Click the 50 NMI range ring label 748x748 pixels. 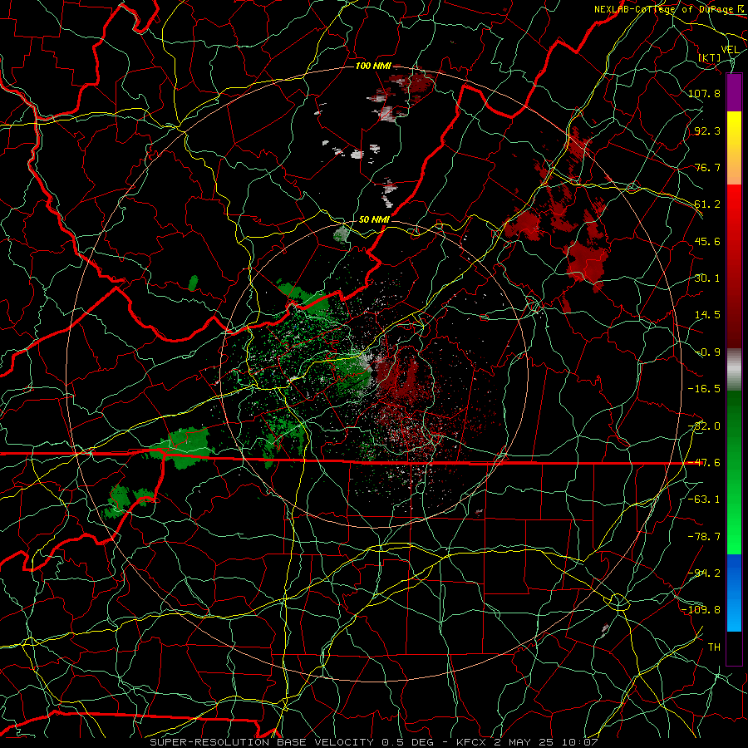click(374, 220)
